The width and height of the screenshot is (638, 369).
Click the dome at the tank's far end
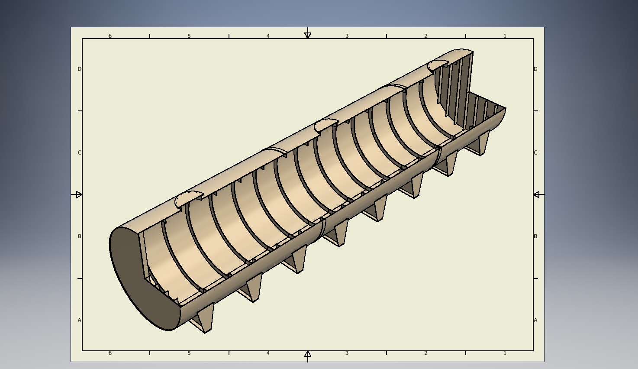pos(437,65)
